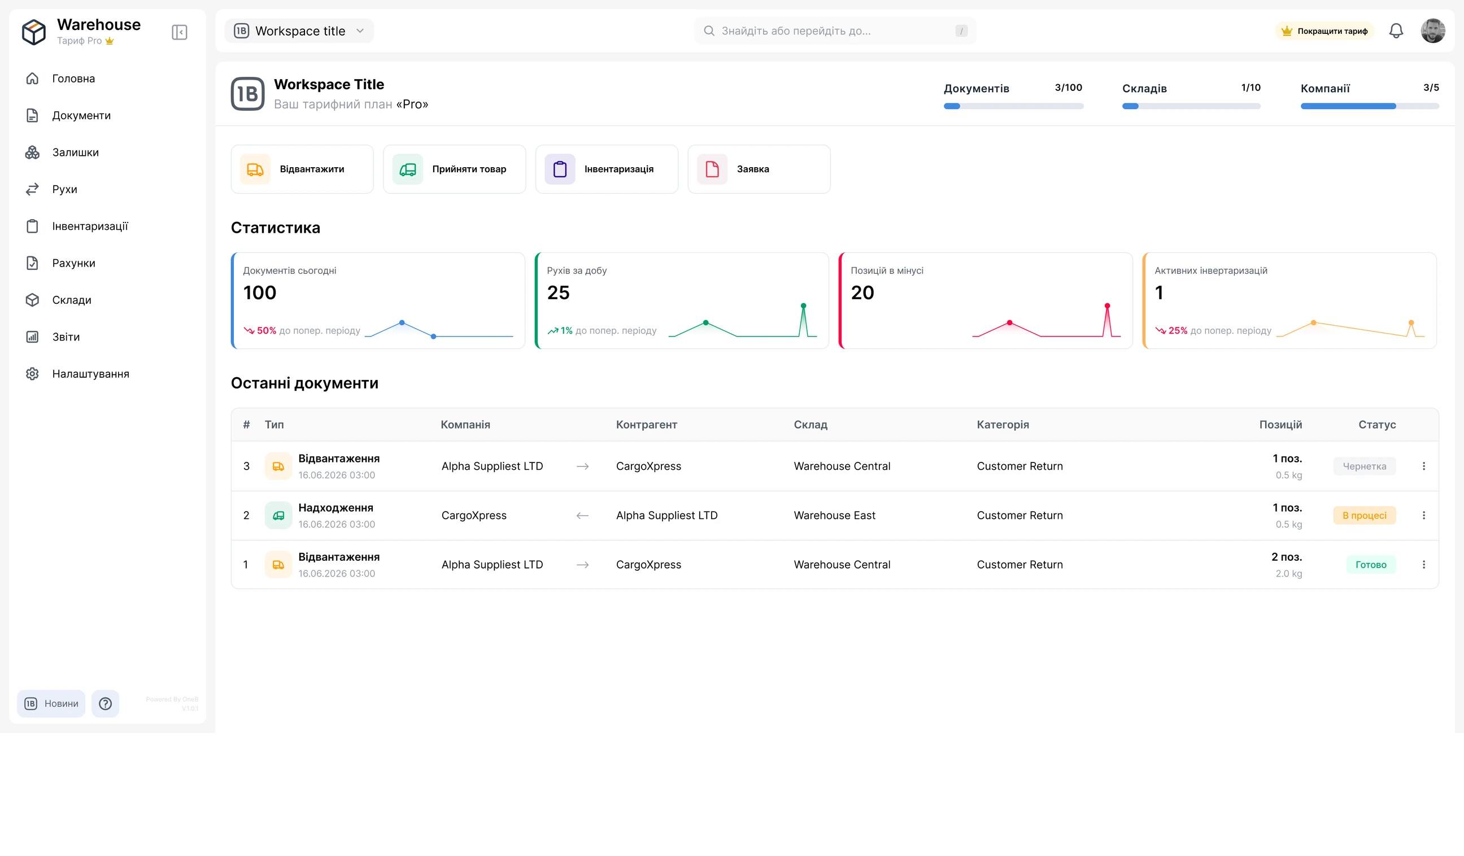Open the notifications bell

(x=1396, y=31)
